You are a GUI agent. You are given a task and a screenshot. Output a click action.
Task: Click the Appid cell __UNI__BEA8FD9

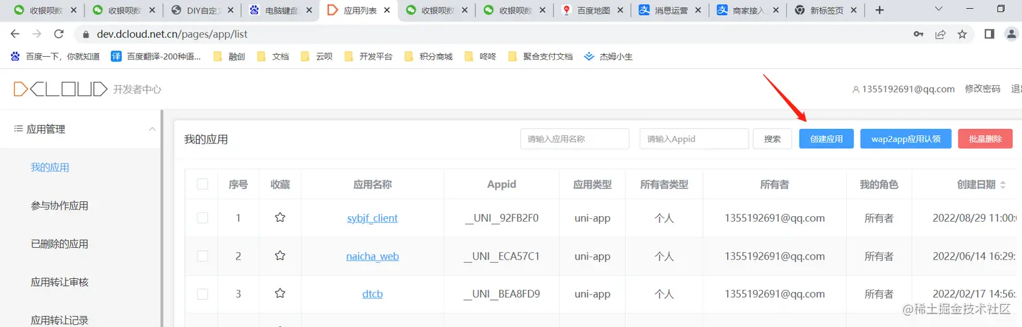coord(502,294)
